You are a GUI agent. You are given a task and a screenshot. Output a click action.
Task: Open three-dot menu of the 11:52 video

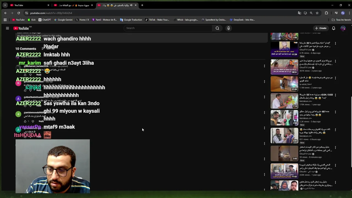(x=335, y=165)
